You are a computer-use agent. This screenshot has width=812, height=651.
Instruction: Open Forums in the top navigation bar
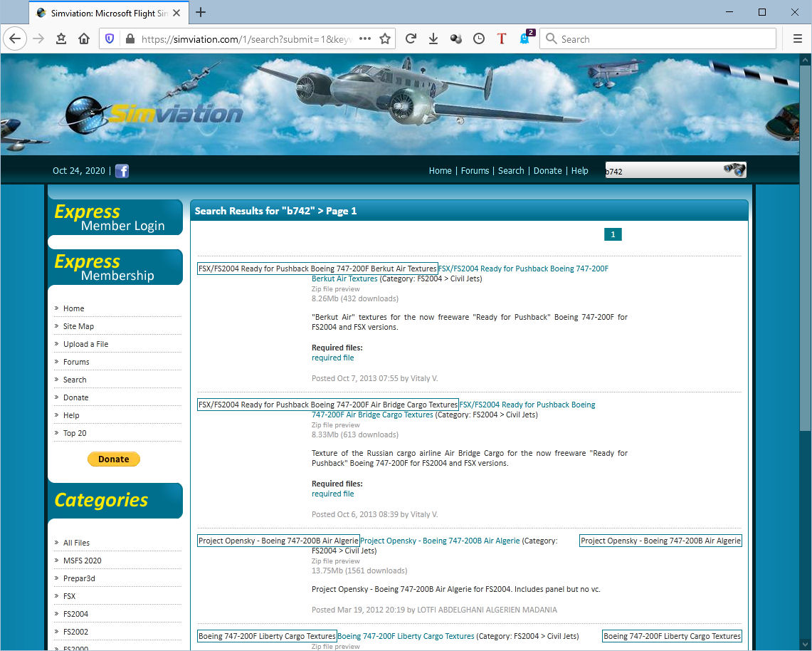475,171
